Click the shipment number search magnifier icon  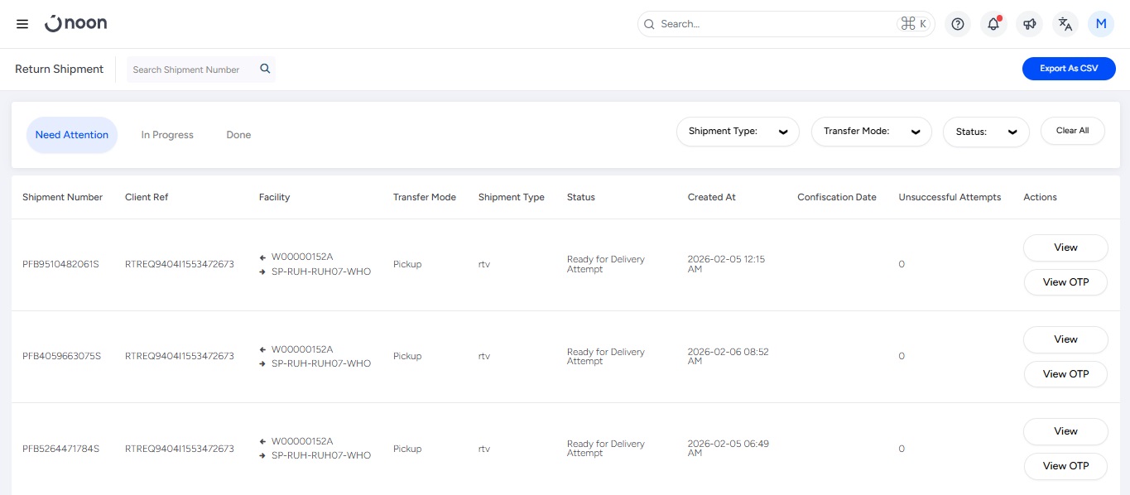point(265,70)
